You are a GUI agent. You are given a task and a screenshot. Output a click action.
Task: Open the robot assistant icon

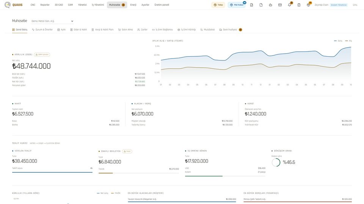[x=270, y=5]
